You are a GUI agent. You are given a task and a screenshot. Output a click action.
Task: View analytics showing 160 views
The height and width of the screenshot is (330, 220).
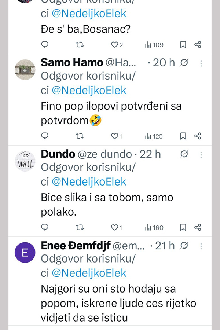pos(154,227)
